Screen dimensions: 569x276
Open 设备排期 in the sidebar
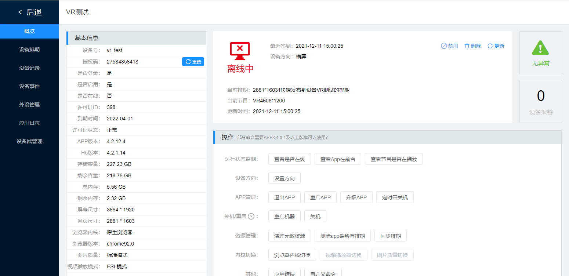pos(29,50)
